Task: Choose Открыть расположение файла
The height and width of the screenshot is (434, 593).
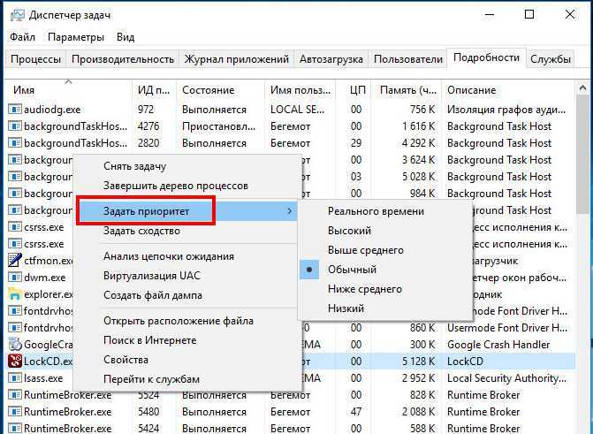Action: (x=179, y=321)
